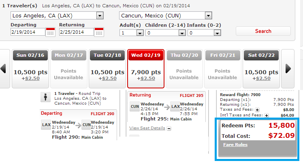Expand Int'l Taxes and Fees plus icon

pyautogui.click(x=267, y=116)
